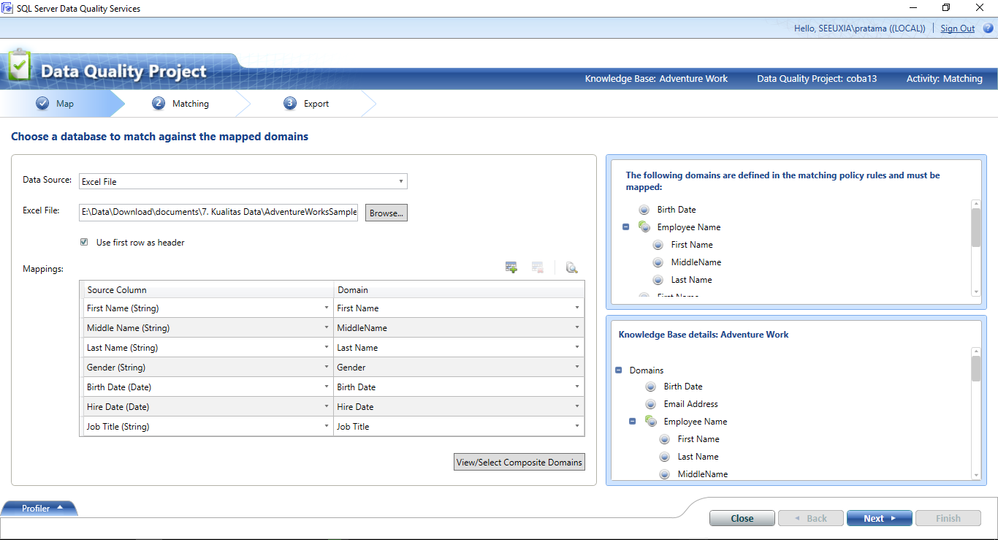The image size is (998, 540).
Task: Click the add column mapping icon
Action: click(x=511, y=267)
